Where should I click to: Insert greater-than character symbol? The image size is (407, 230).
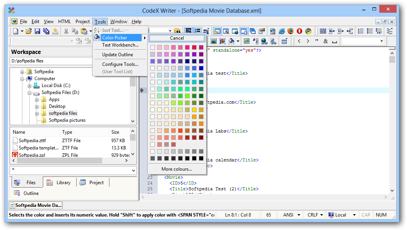point(308,41)
